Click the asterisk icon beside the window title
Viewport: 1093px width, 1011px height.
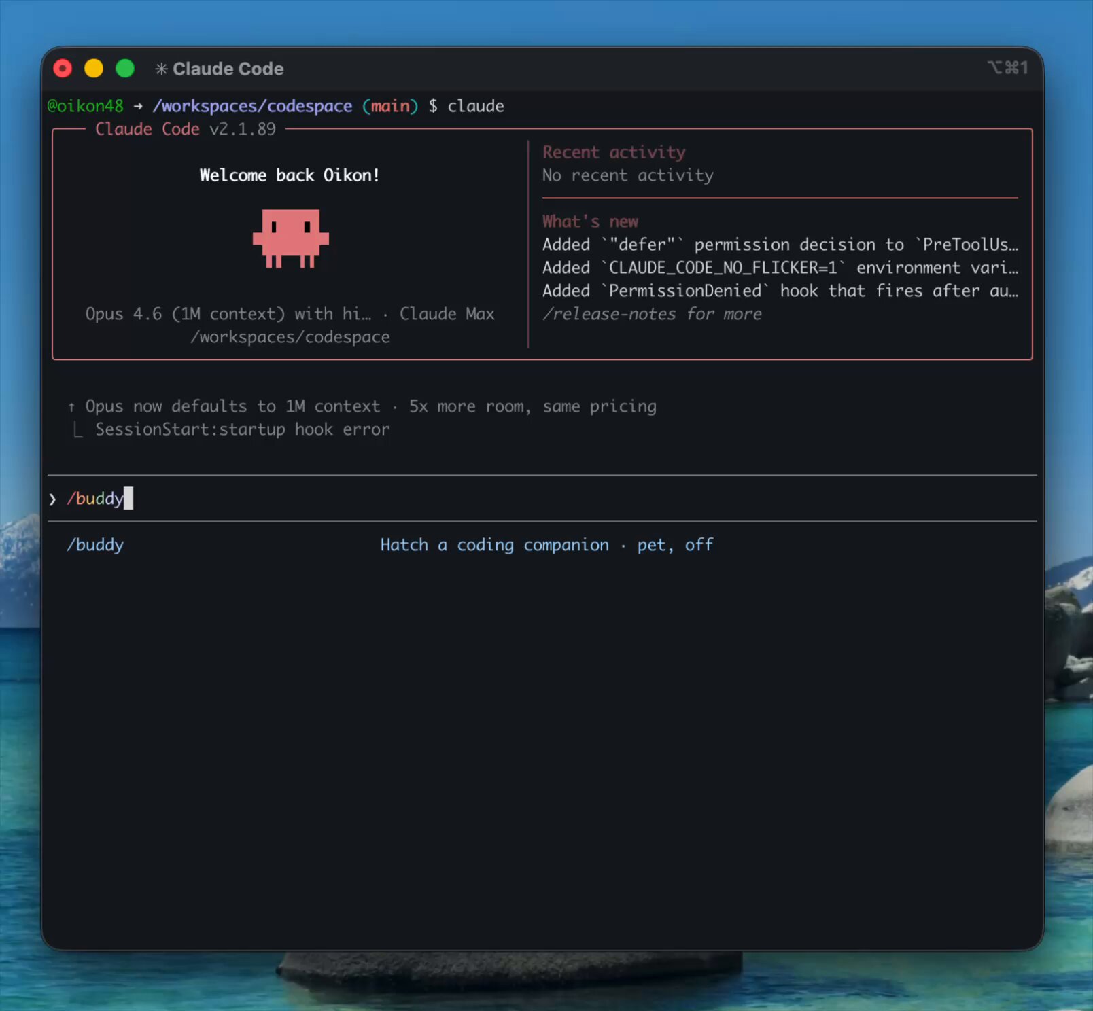pos(161,69)
